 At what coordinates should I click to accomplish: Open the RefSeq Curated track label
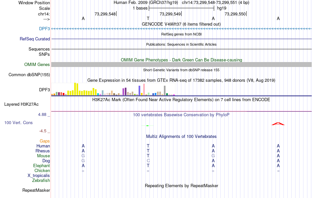[35, 39]
